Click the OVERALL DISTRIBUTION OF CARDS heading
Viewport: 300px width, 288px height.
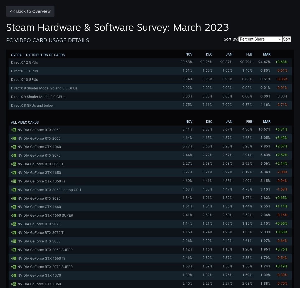pyautogui.click(x=38, y=55)
